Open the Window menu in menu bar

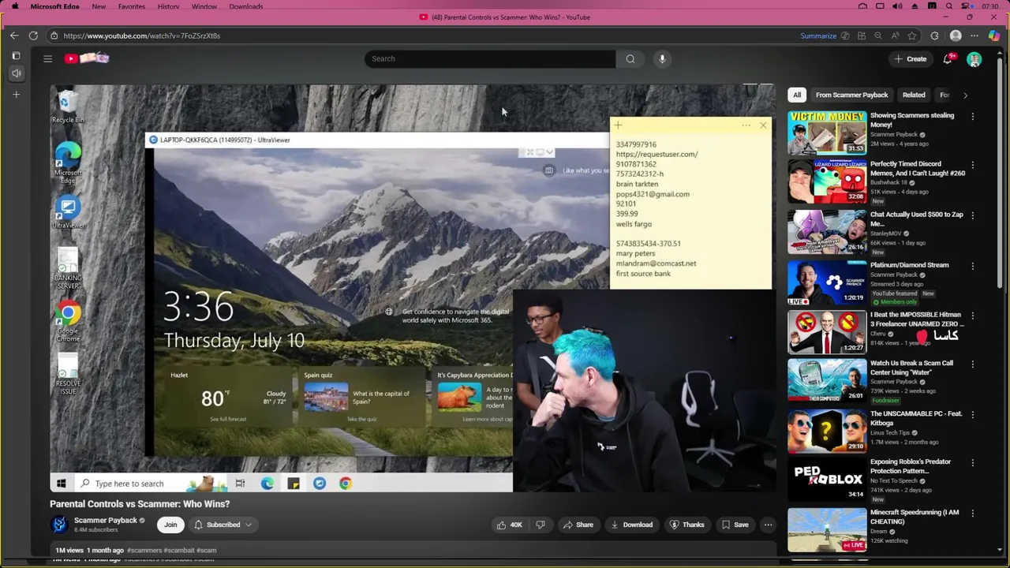coord(204,6)
